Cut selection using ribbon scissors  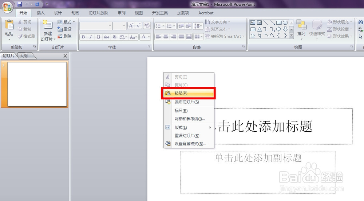(25, 22)
